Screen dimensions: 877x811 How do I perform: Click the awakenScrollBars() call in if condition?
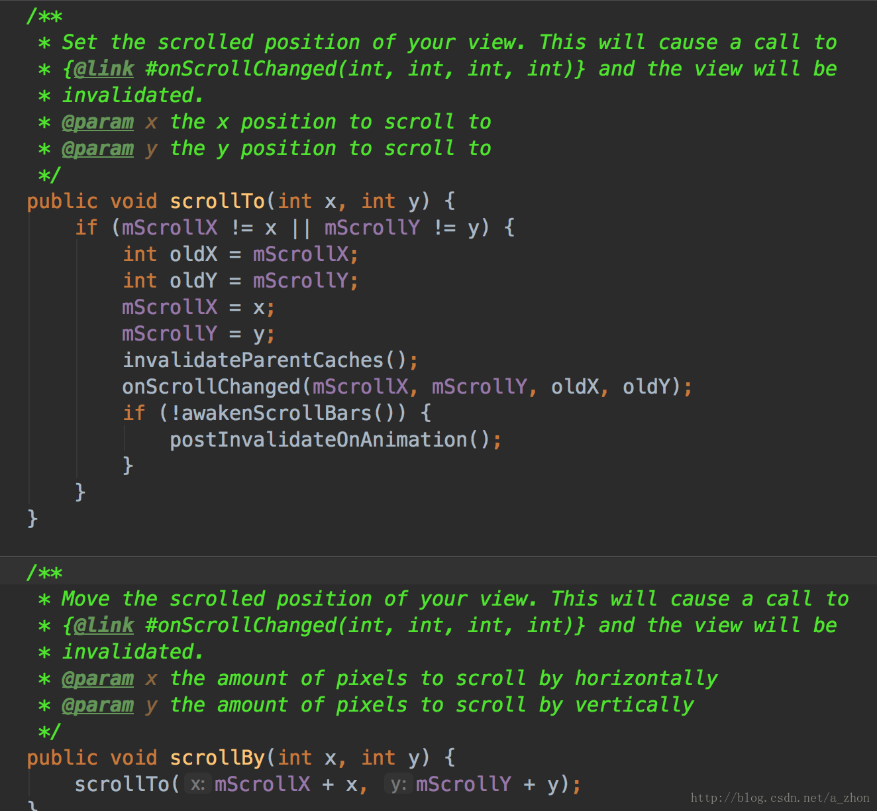pos(287,413)
